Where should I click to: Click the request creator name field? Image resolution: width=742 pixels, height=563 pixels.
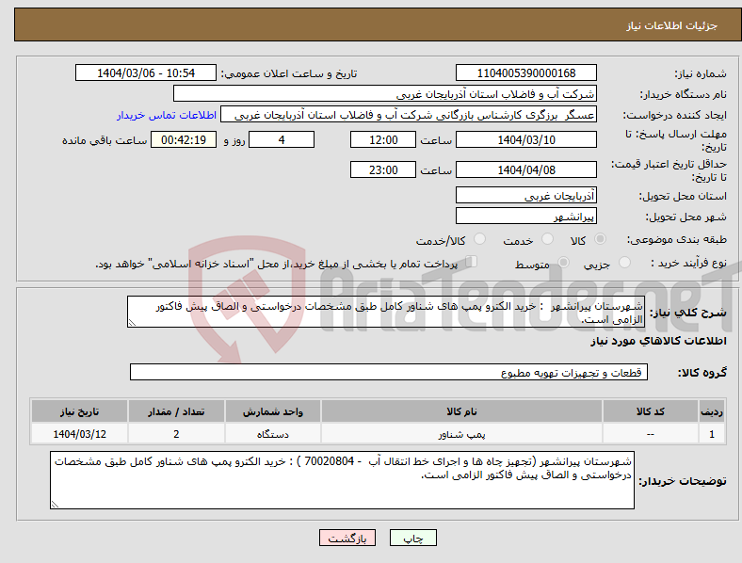click(409, 115)
